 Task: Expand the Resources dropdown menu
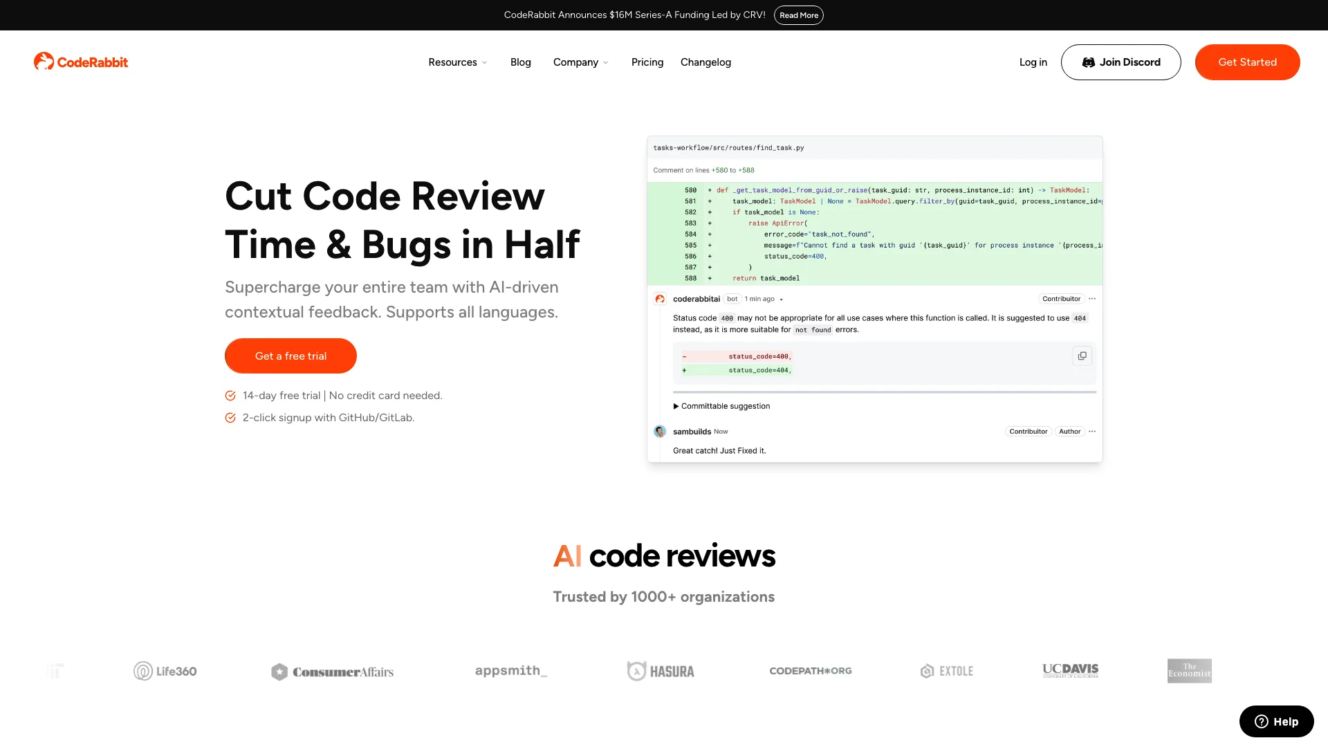click(x=459, y=62)
